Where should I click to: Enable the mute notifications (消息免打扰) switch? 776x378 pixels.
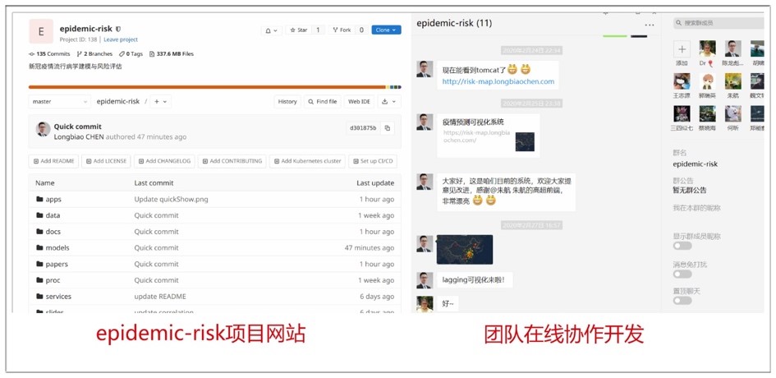pos(682,274)
